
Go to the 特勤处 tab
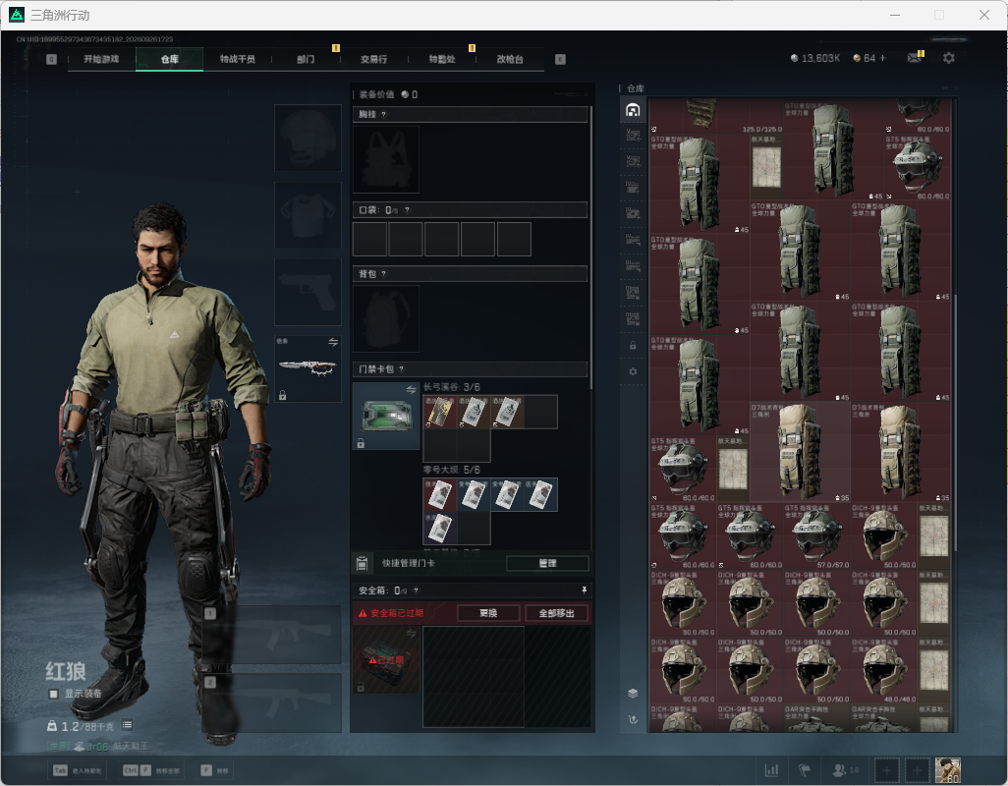tap(442, 59)
